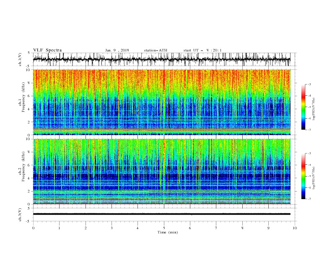This screenshot has width=332, height=256.
Task: Click time axis tick label "0"
Action: pyautogui.click(x=33, y=228)
